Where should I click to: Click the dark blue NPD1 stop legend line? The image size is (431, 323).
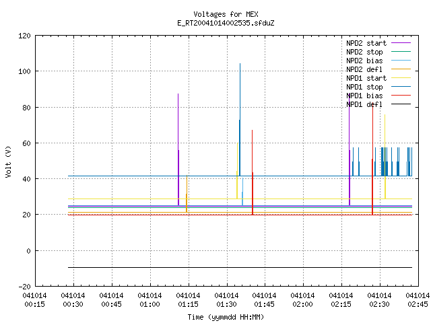401,87
